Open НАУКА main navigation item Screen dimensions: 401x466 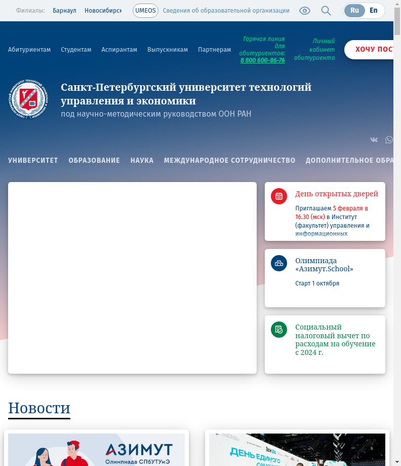click(142, 160)
